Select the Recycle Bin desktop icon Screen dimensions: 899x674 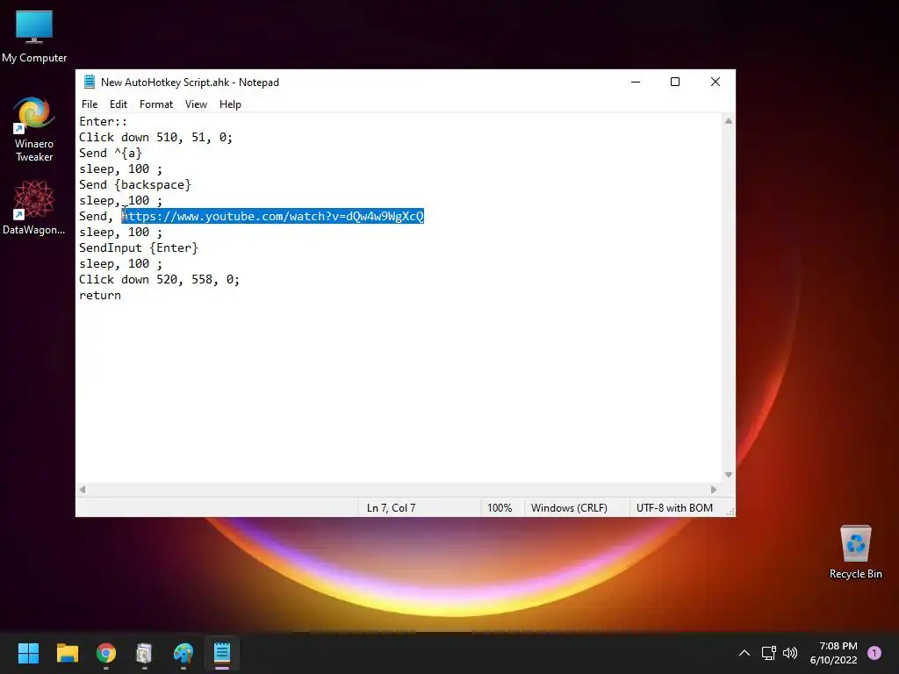click(x=855, y=552)
